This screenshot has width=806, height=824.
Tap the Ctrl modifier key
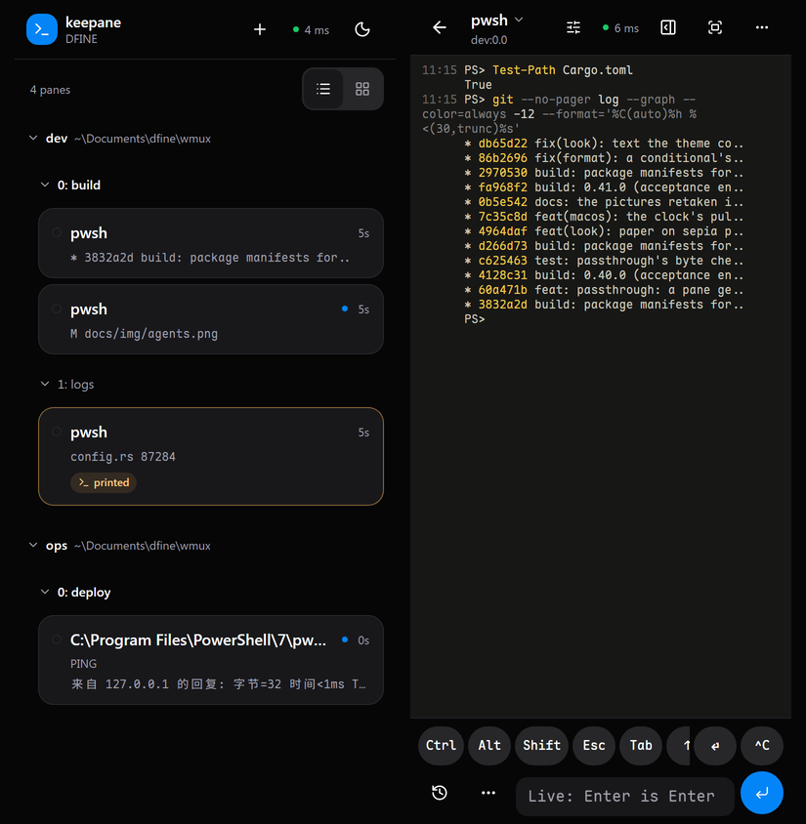[442, 746]
